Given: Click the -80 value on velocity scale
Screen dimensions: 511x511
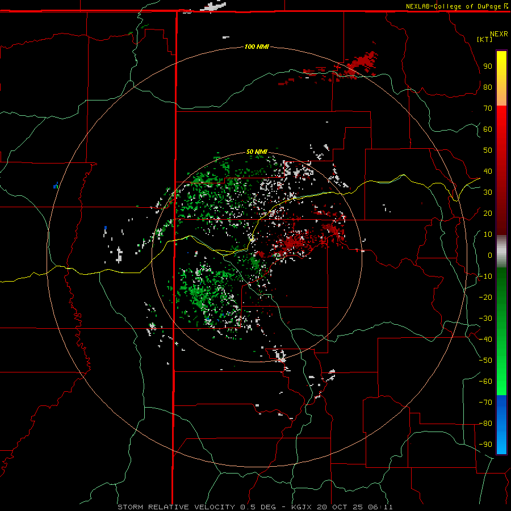Looking at the screenshot, I should 485,424.
